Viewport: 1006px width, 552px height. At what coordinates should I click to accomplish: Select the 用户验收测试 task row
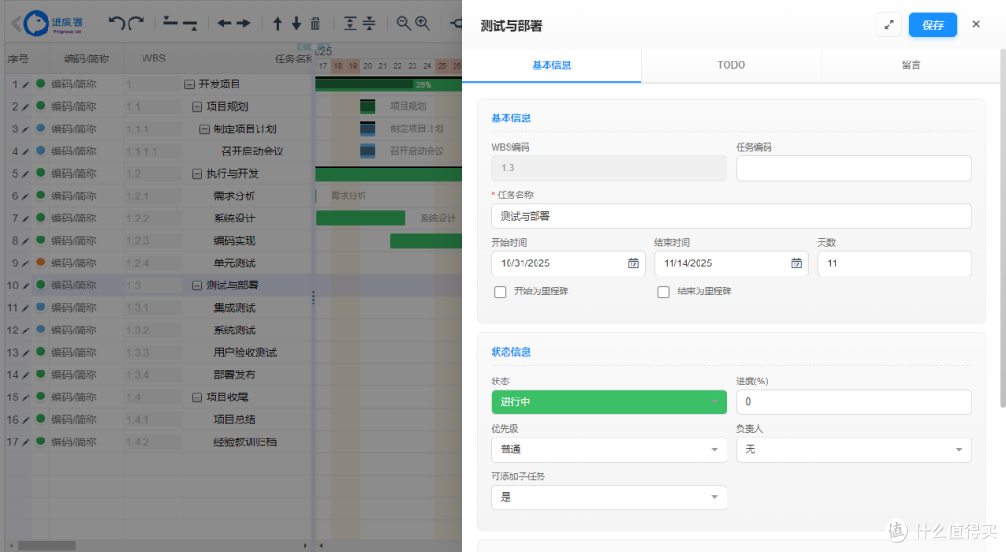point(157,353)
